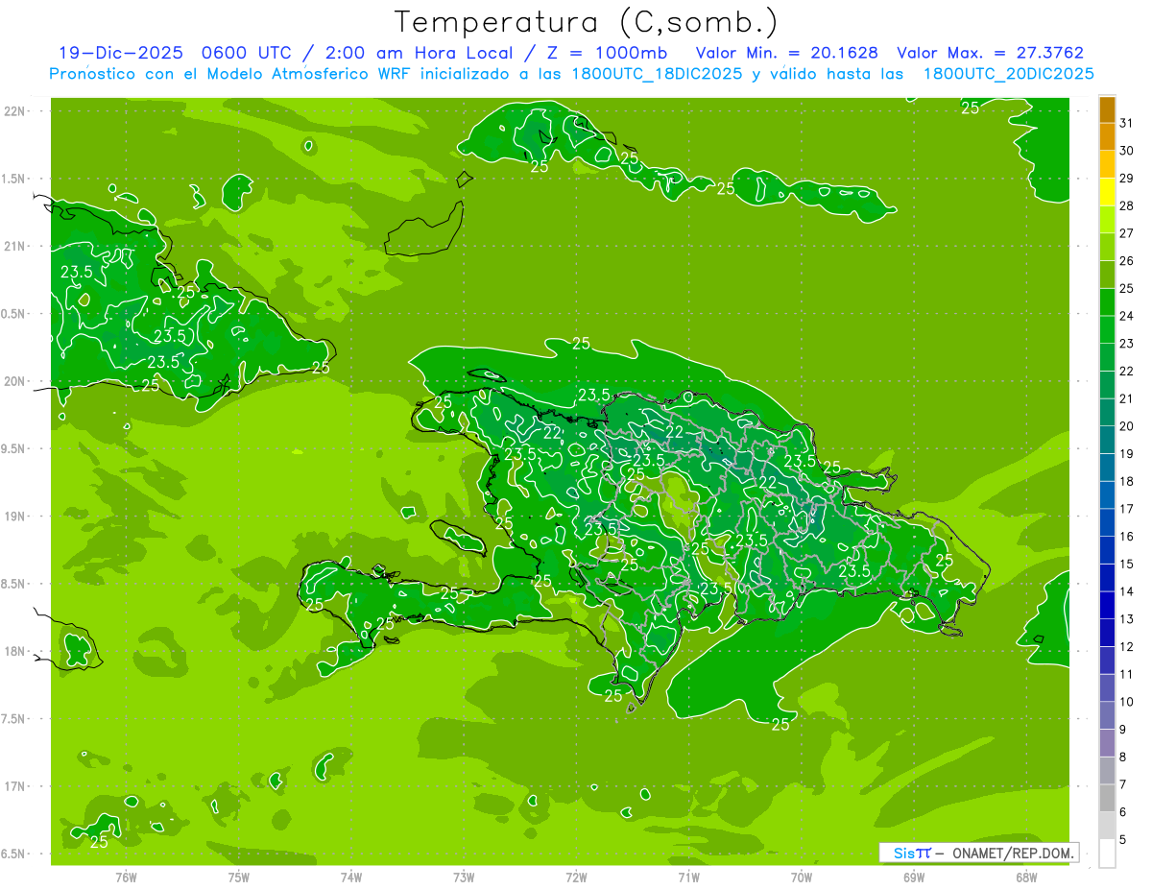Click the 'Valor Min. = 20.1628' readout

786,53
